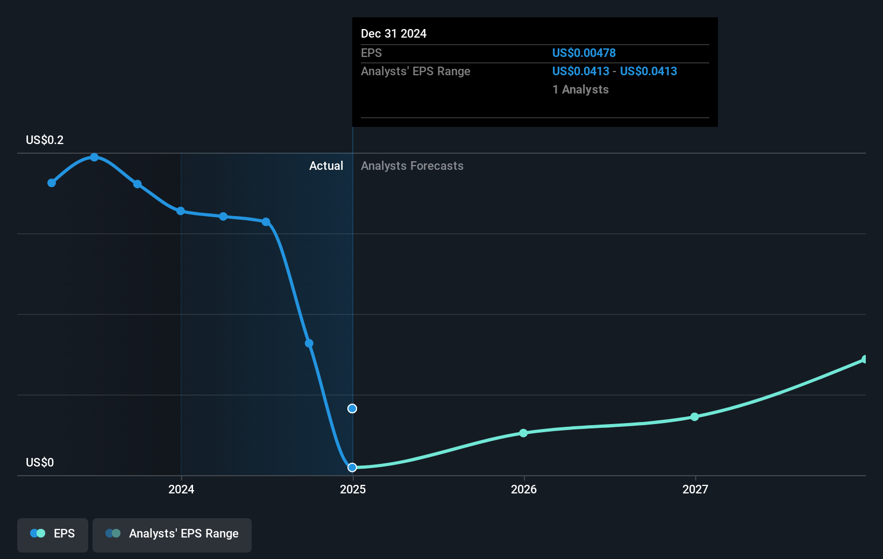Click the EPS data point after the peak

[x=138, y=184]
